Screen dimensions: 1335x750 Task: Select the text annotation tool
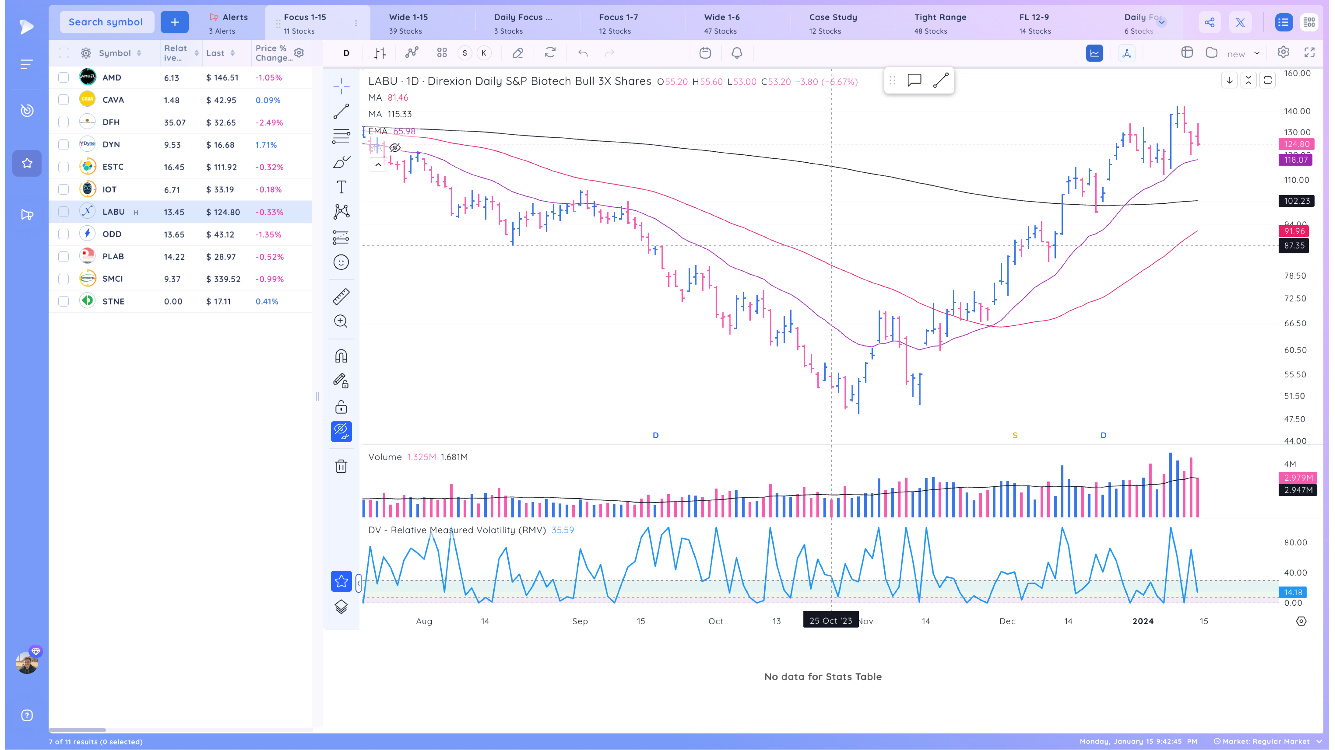click(341, 187)
